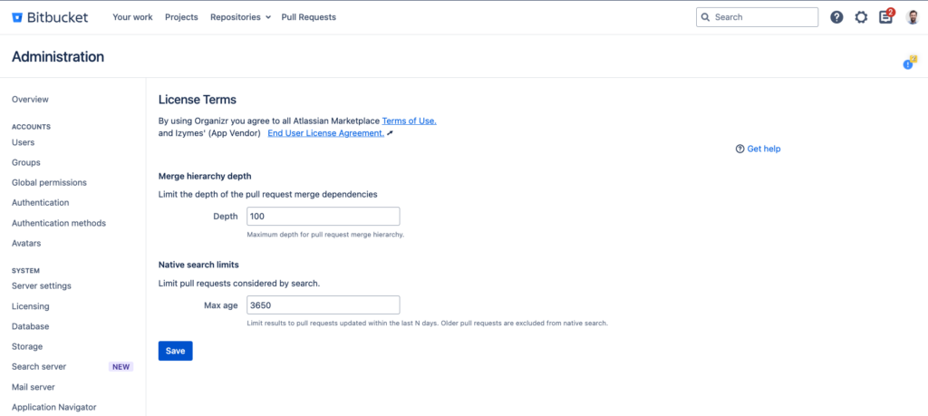This screenshot has height=416, width=928.
Task: Open the administration gear icon
Action: tap(861, 17)
